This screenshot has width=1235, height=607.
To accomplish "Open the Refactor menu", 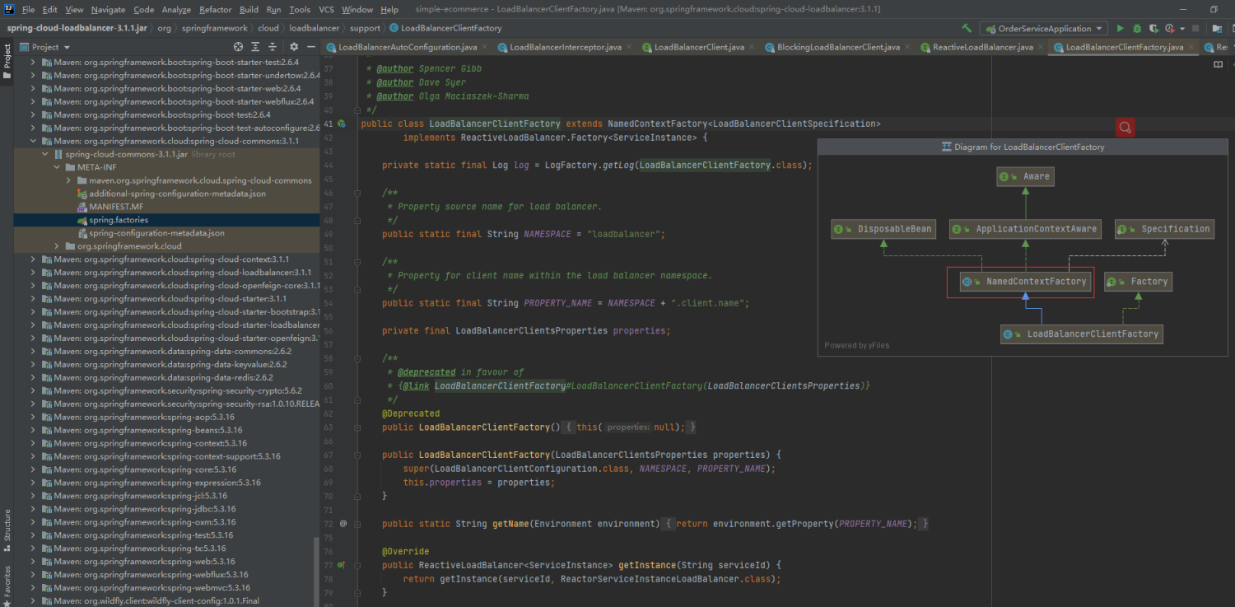I will [x=215, y=10].
